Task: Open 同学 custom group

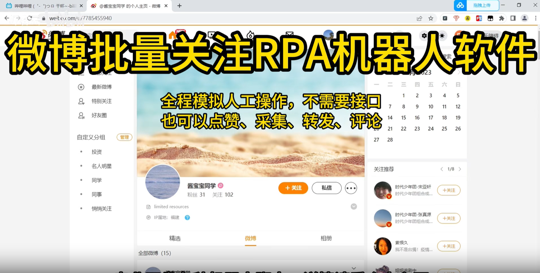Action: 97,180
